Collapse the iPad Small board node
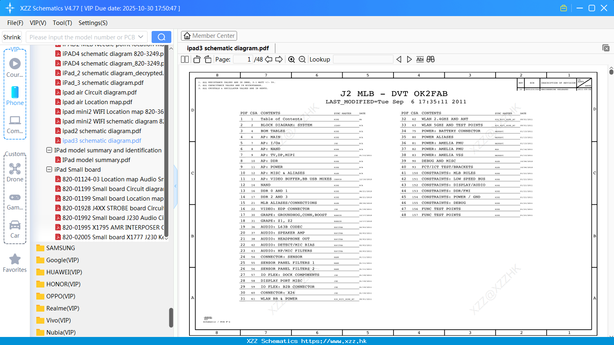 pos(49,169)
